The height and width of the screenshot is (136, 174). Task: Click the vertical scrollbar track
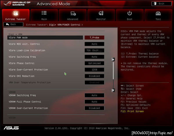pyautogui.click(x=113, y=75)
